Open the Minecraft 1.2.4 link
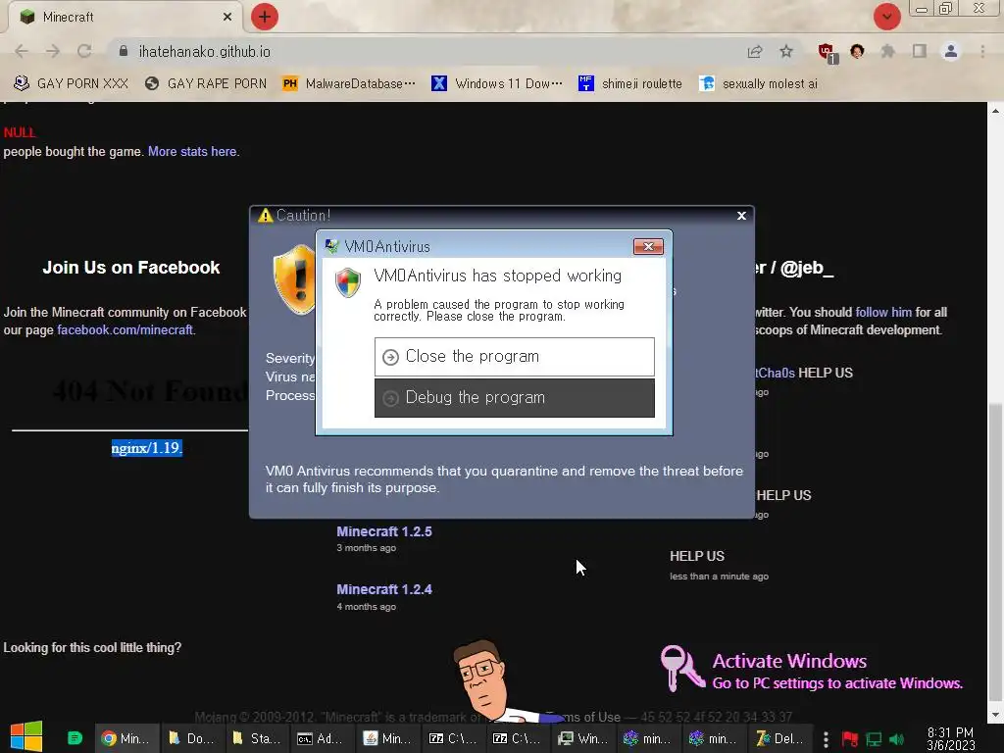 (384, 589)
